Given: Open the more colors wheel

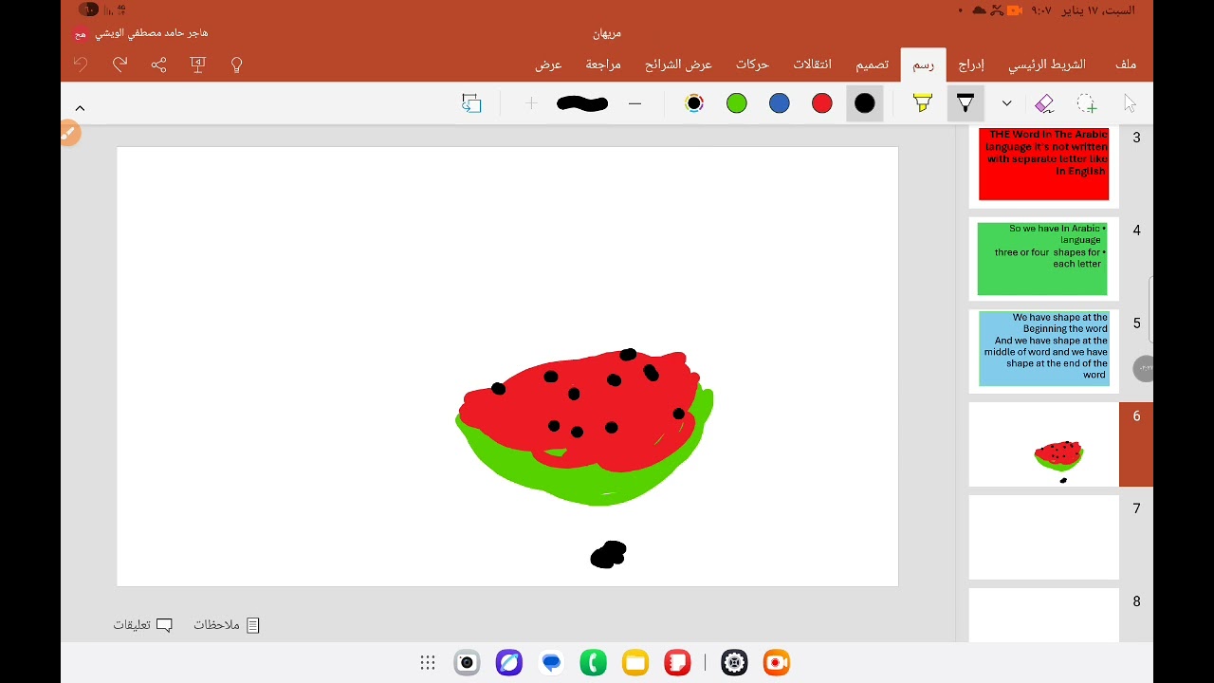Looking at the screenshot, I should pos(694,103).
